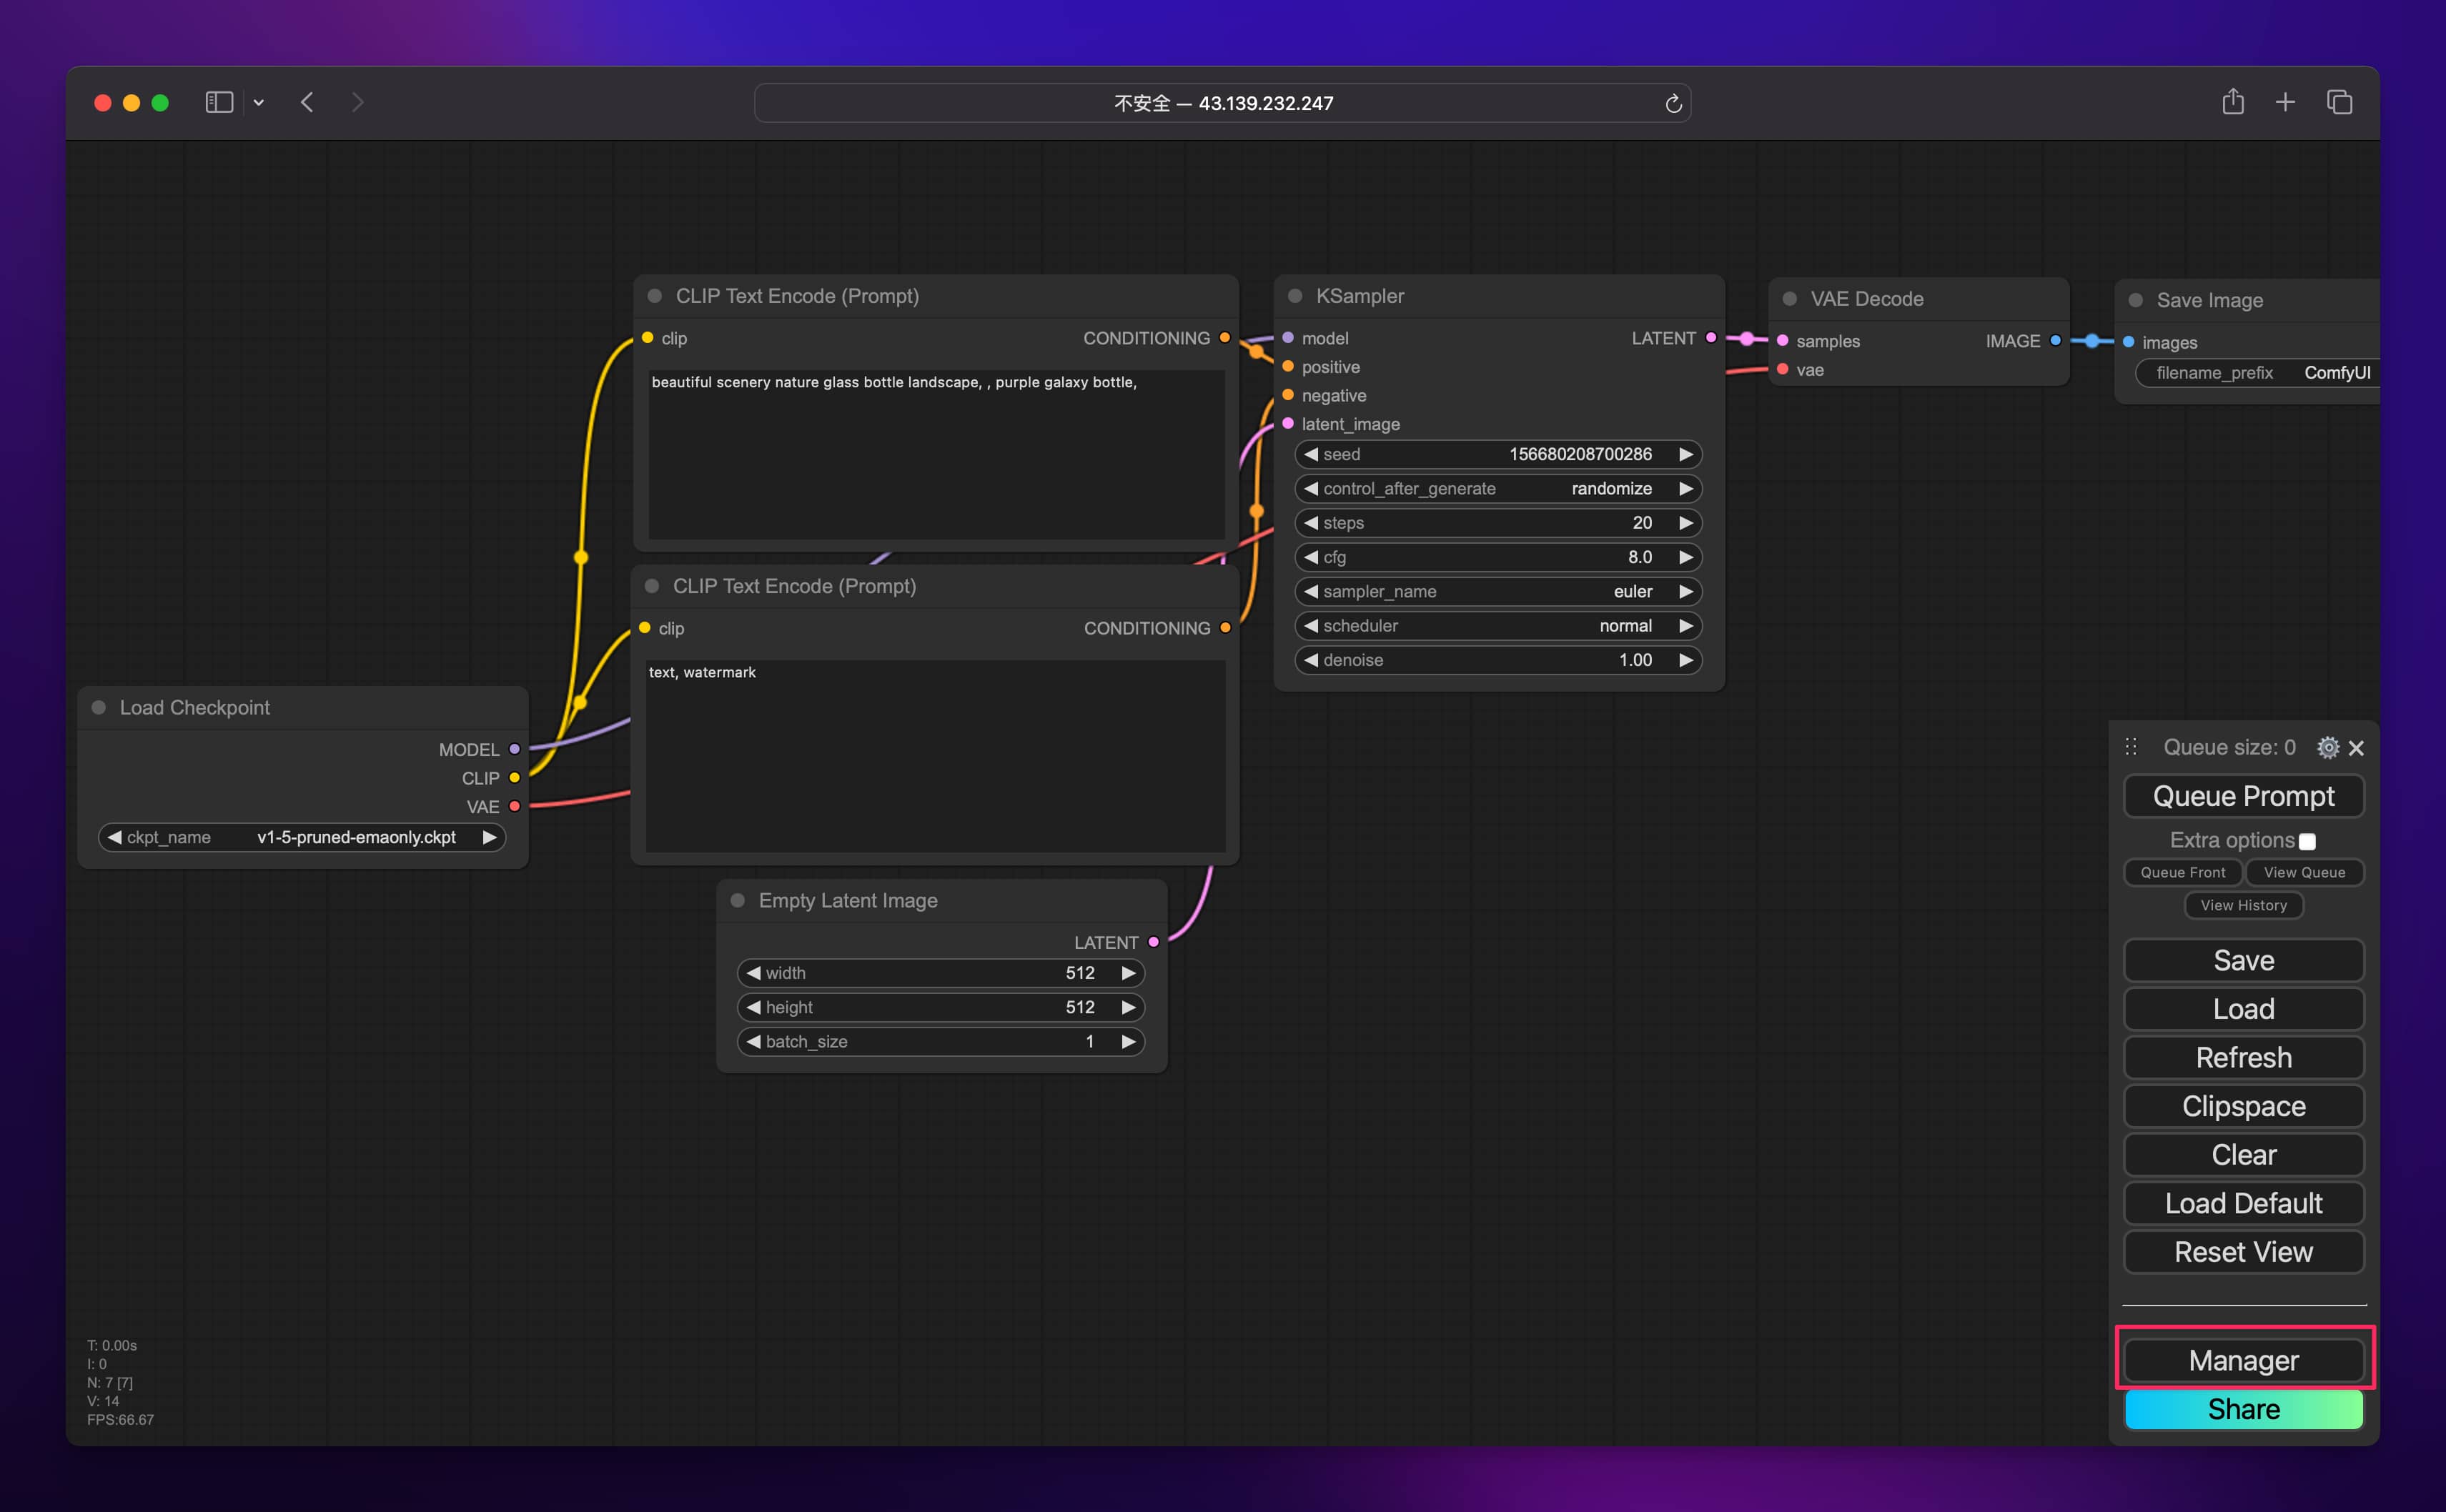Show Safari tab overview icon

pyautogui.click(x=2339, y=102)
